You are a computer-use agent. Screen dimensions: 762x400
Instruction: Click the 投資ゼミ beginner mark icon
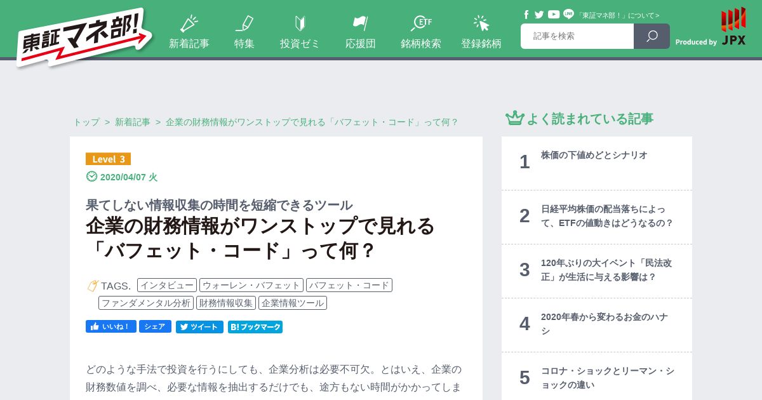300,23
